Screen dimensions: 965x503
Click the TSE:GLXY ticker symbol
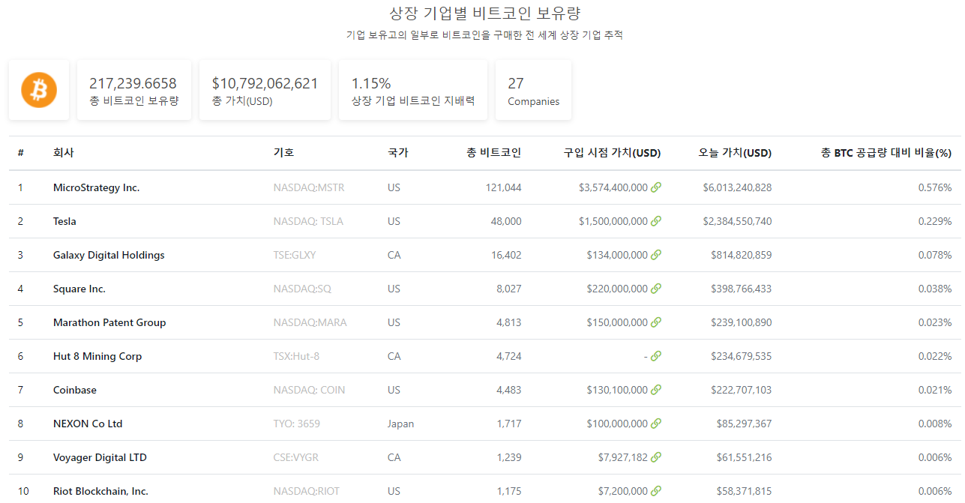[295, 255]
